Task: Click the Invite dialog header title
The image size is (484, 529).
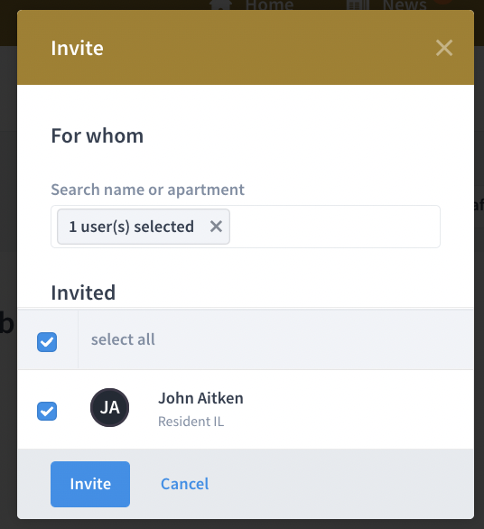Action: click(x=78, y=48)
